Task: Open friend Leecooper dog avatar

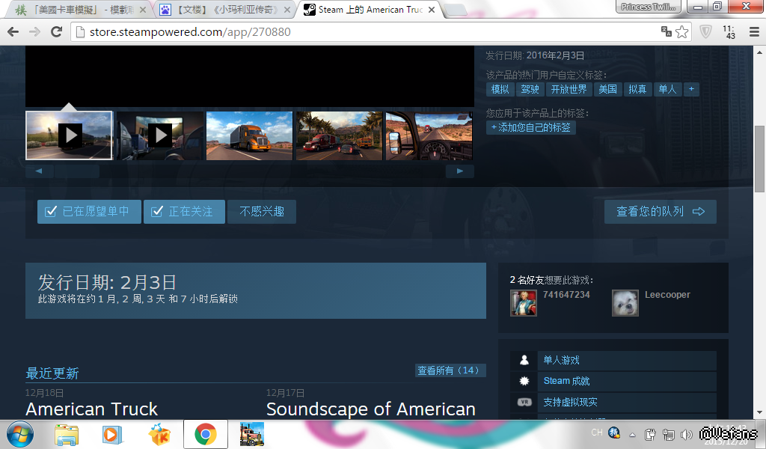Action: 625,303
